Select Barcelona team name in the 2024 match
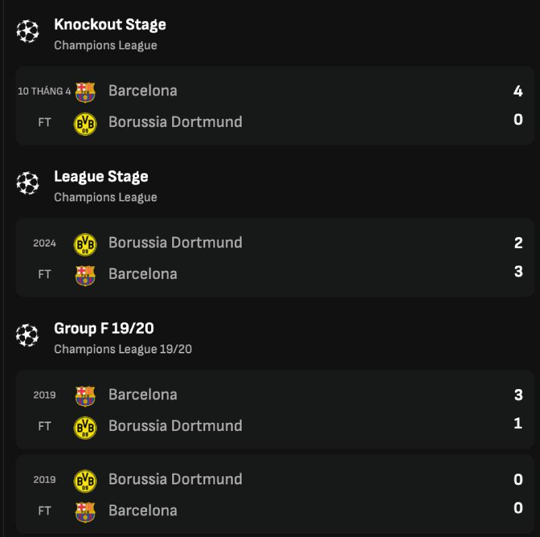The width and height of the screenshot is (540, 537). [143, 274]
